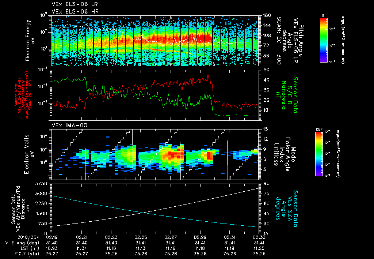
Task: Click the 36 pitch angle tick
Action: pyautogui.click(x=266, y=56)
